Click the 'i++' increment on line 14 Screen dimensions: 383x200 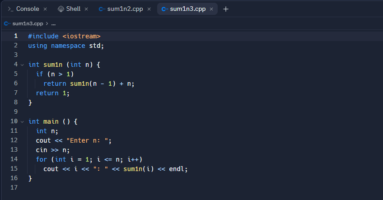(133, 159)
